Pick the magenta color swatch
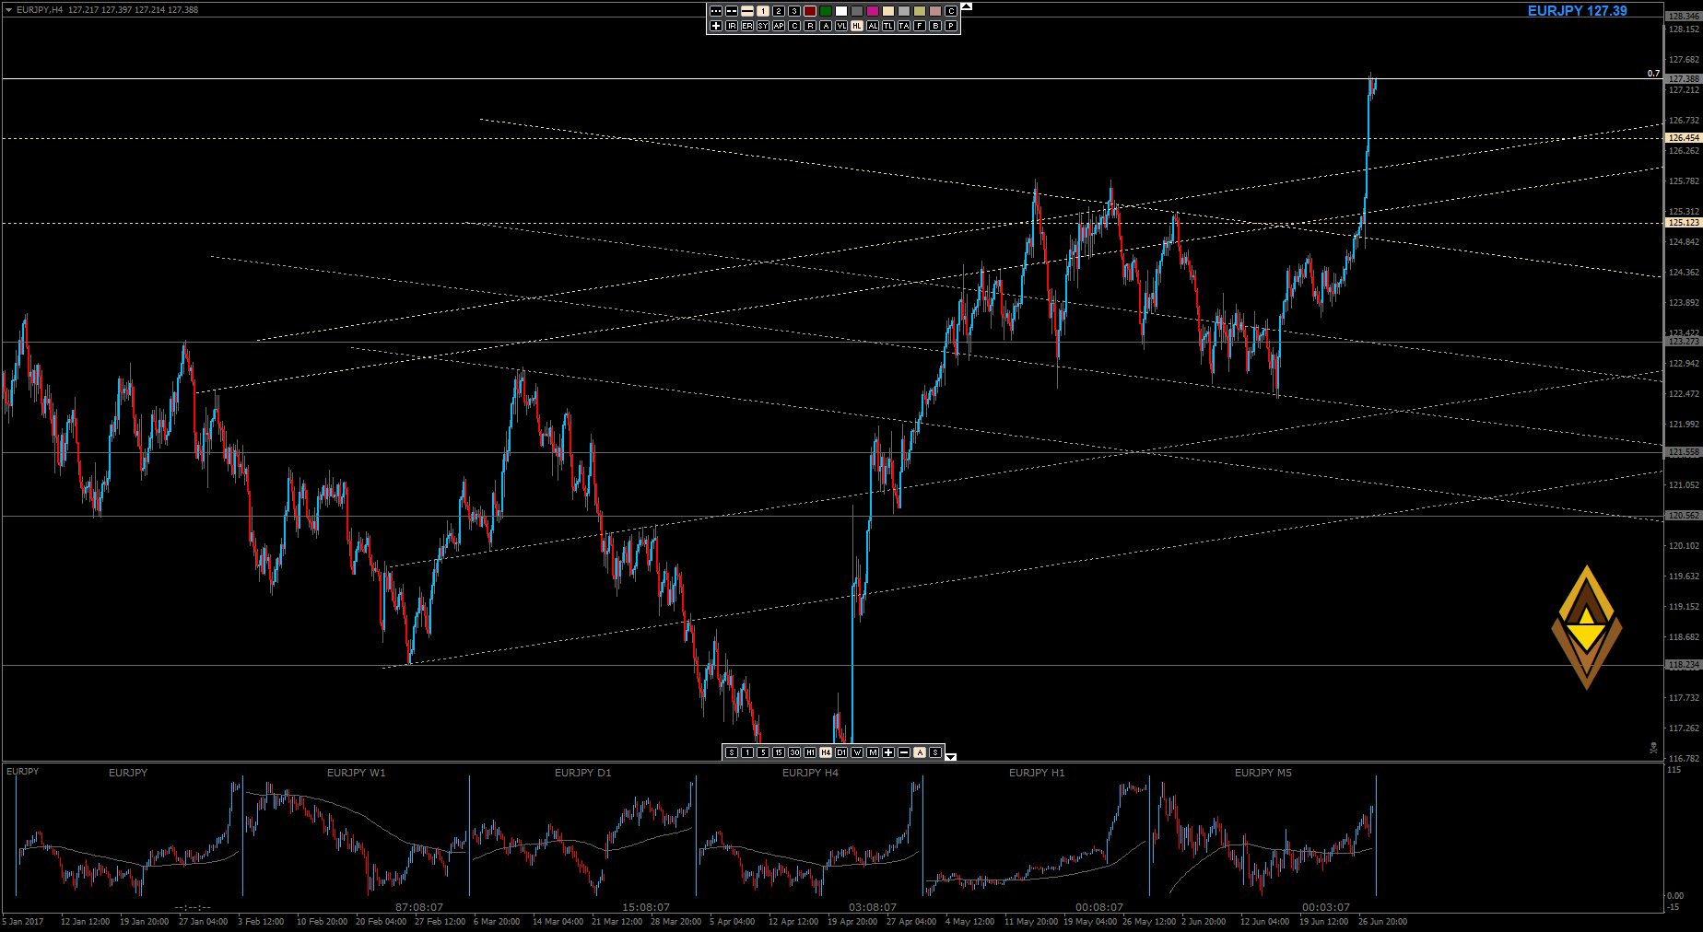 873,11
